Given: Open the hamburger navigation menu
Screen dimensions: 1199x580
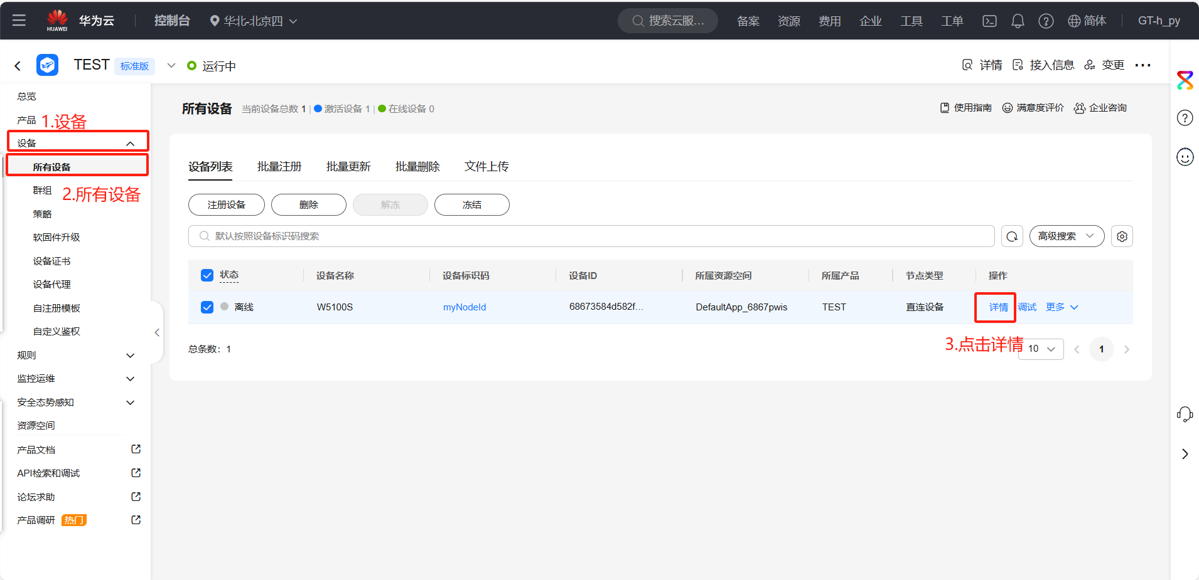Looking at the screenshot, I should click(19, 20).
